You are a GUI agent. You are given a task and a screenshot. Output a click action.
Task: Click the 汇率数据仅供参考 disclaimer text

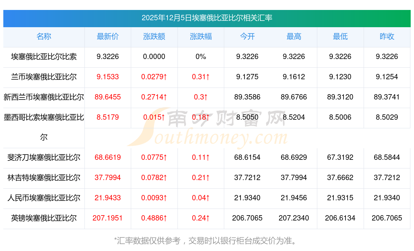tap(207, 241)
